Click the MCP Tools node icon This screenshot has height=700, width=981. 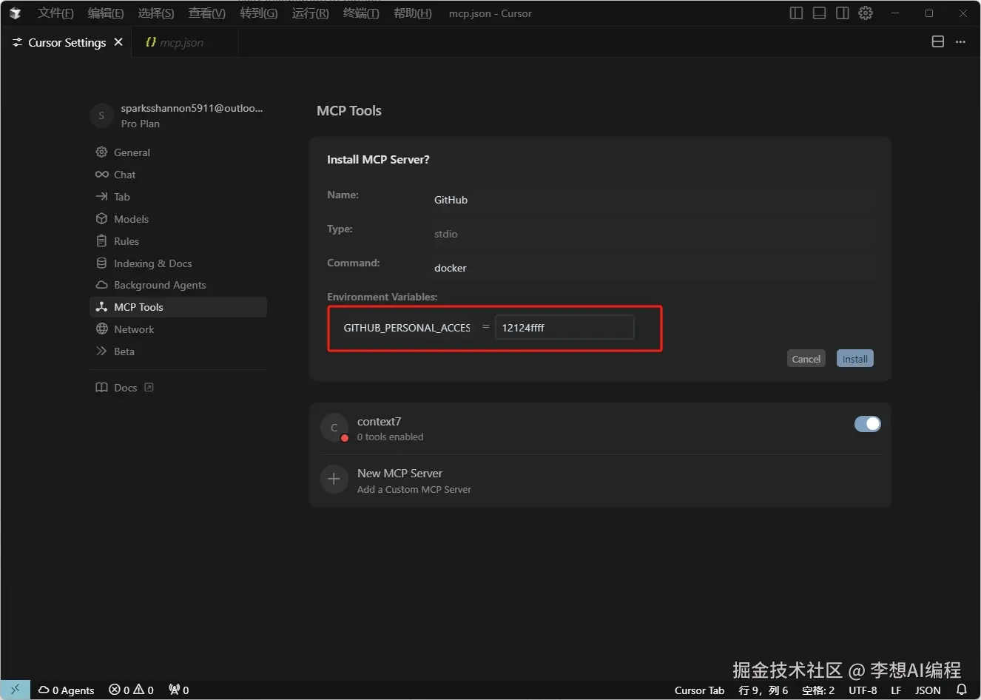point(102,307)
